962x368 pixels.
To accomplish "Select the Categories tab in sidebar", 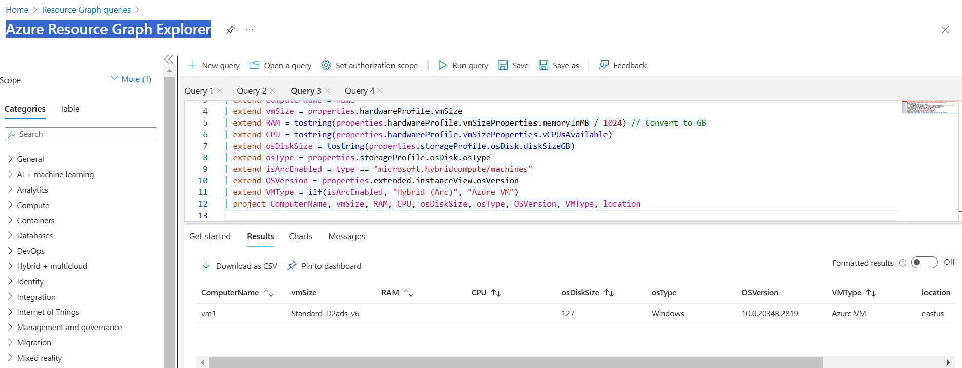I will [x=25, y=109].
